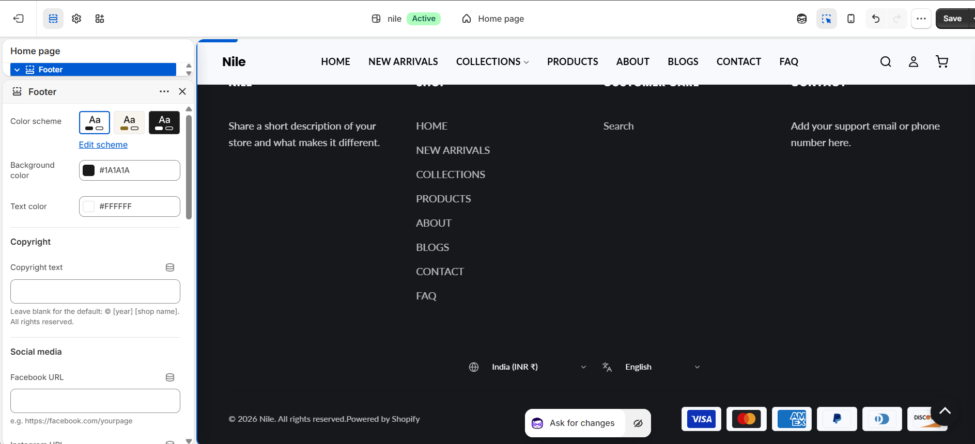Click the account profile icon

pos(914,61)
